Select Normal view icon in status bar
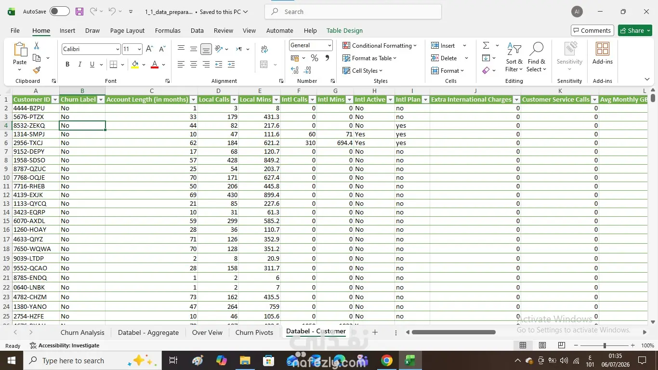Viewport: 658px width, 370px height. (523, 345)
